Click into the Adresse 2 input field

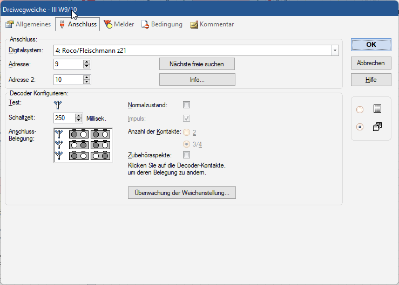pyautogui.click(x=68, y=80)
